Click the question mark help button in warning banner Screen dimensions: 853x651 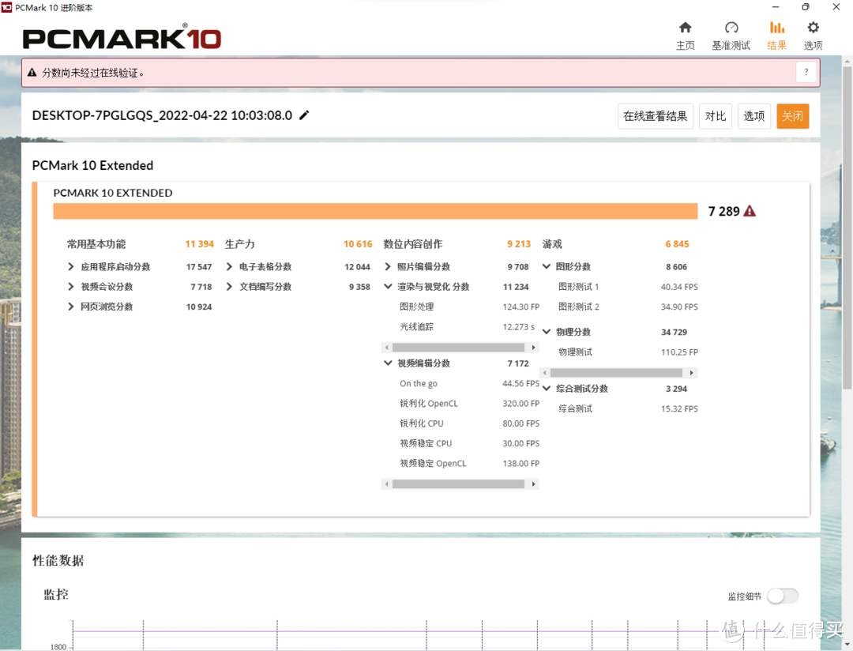click(806, 73)
